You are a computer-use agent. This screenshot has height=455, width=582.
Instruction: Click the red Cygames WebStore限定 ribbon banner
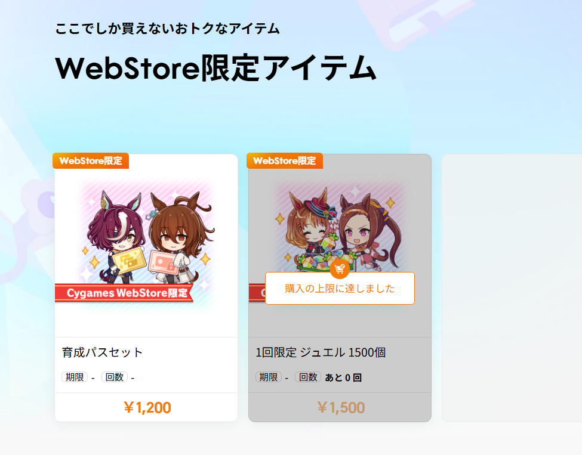[124, 293]
